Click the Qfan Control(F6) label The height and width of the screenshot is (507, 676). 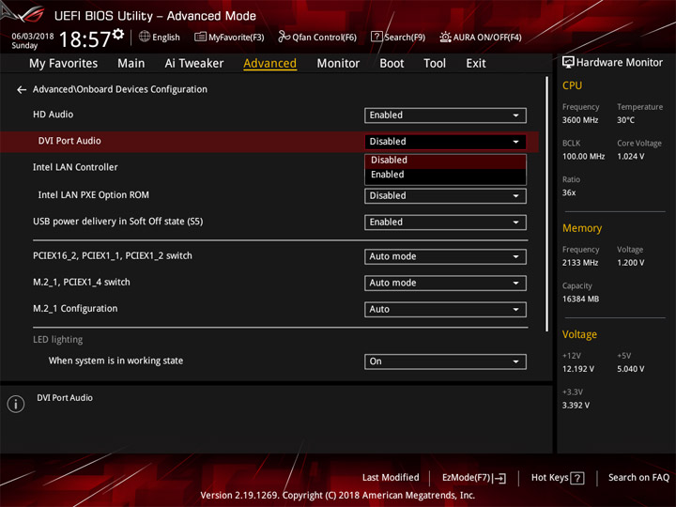(324, 38)
